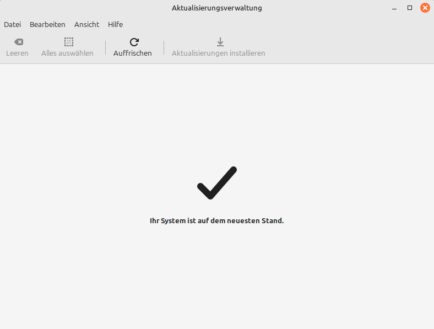Open the Ansicht menu
Viewport: 434px width, 329px height.
coord(86,24)
